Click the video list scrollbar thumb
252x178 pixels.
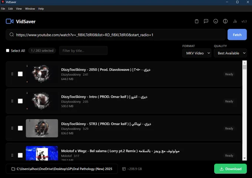pos(245,67)
